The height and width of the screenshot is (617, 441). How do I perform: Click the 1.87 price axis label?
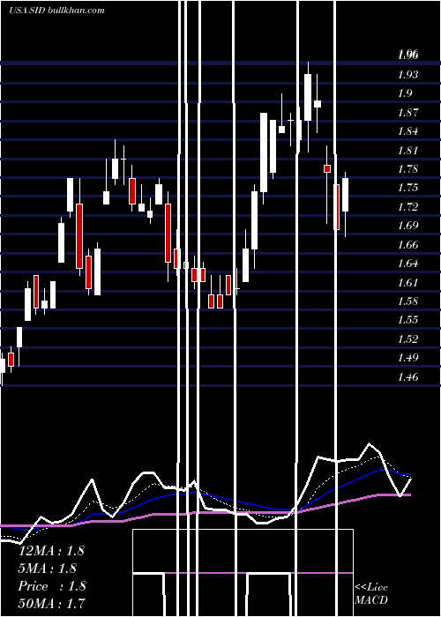[407, 113]
